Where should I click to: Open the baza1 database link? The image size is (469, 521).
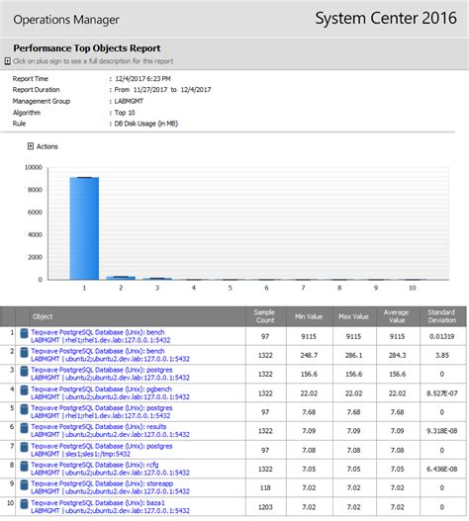point(110,506)
